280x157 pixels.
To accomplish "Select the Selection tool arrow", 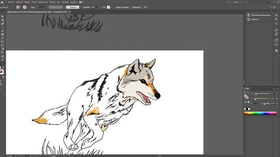I will coord(2,17).
